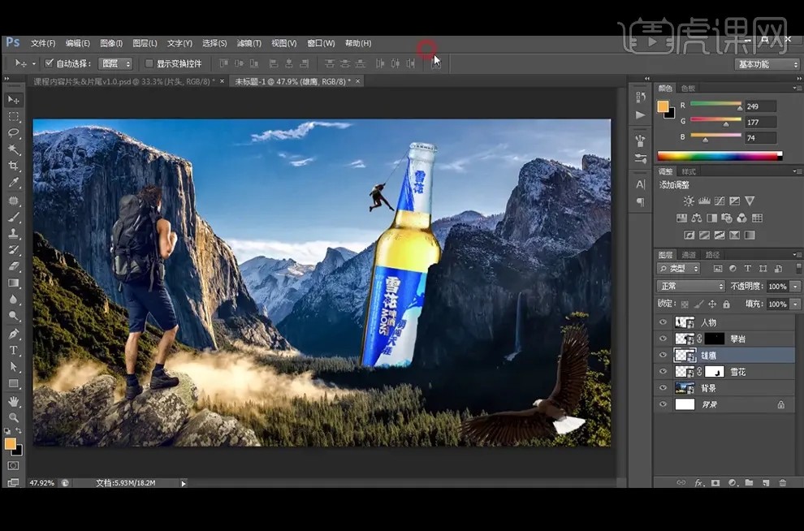Open the fill 填充 slider arrow

tap(796, 304)
